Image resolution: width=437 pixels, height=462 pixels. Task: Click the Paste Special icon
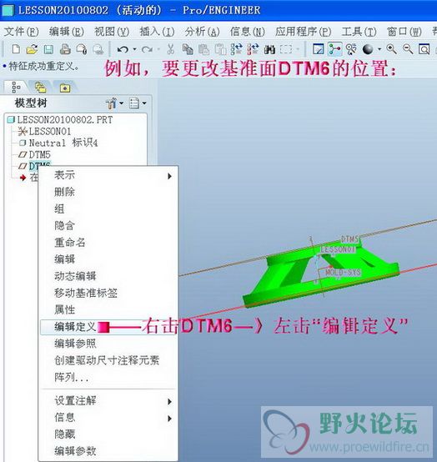[220, 49]
